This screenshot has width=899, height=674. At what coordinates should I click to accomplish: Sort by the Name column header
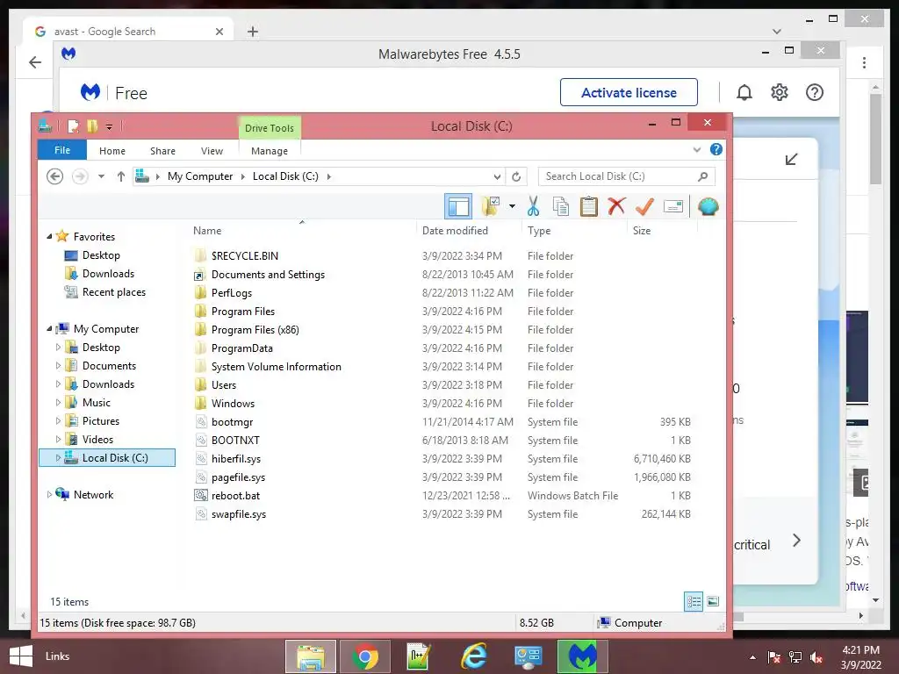pyautogui.click(x=302, y=230)
